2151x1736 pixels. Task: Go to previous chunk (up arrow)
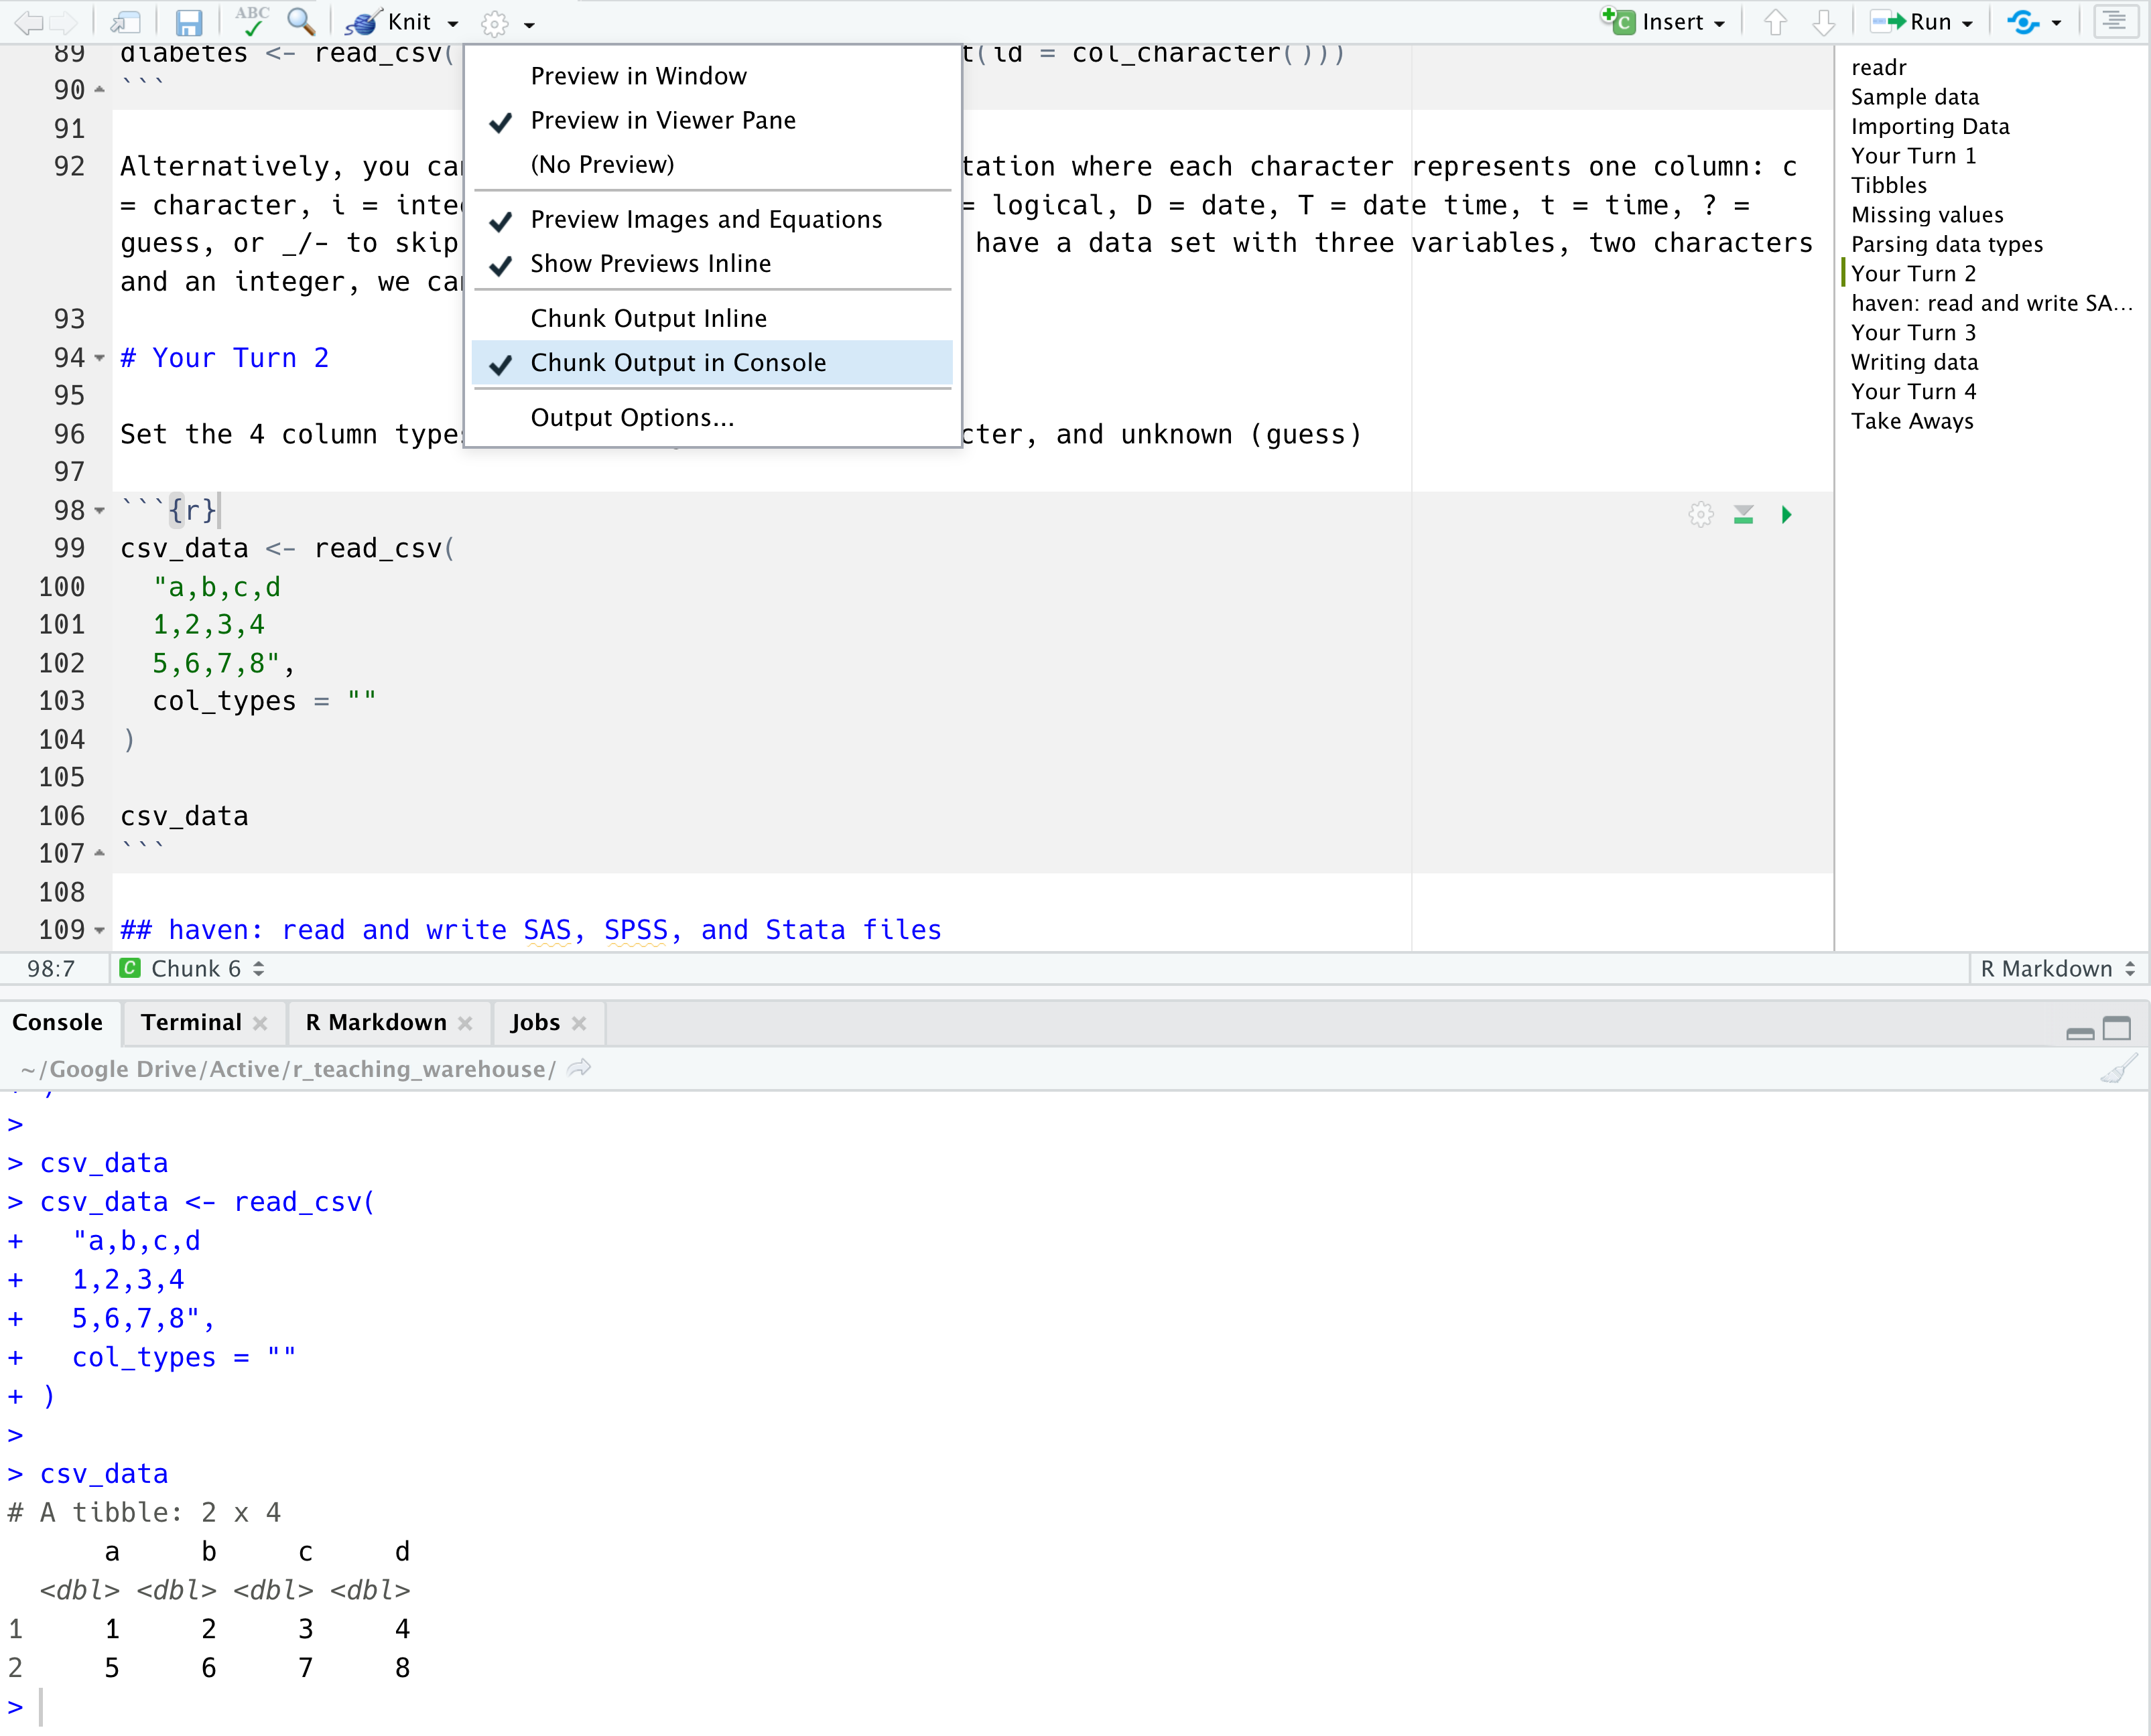click(1776, 22)
